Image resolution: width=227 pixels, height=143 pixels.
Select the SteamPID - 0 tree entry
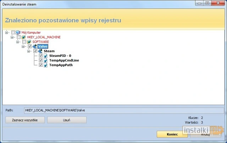pos(60,56)
